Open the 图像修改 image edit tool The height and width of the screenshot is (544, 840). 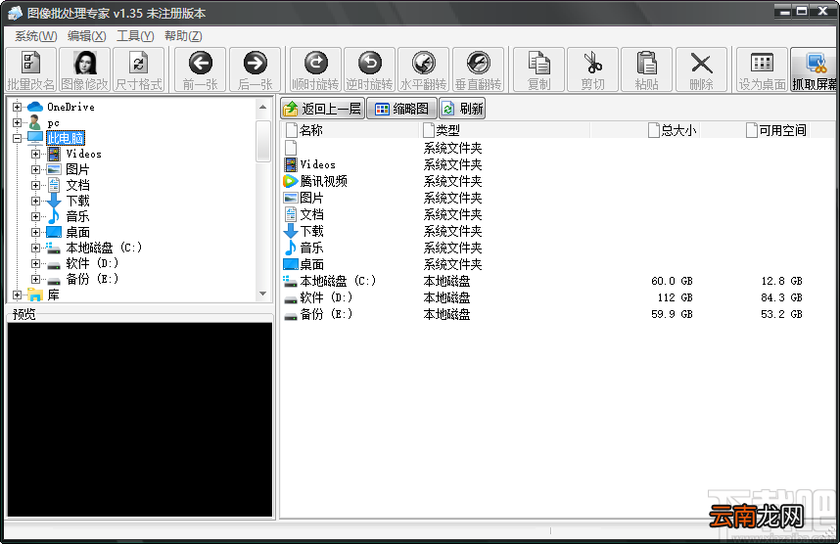click(84, 69)
